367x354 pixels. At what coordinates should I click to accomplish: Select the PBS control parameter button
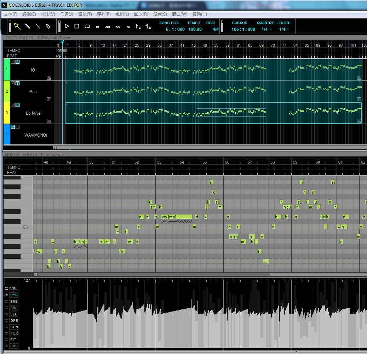14,346
